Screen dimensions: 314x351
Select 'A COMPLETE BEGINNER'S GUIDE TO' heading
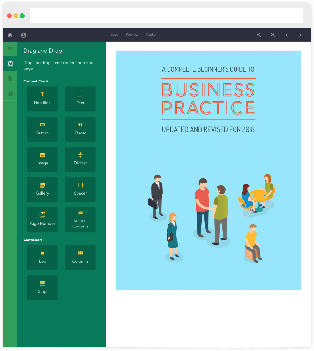pyautogui.click(x=208, y=69)
